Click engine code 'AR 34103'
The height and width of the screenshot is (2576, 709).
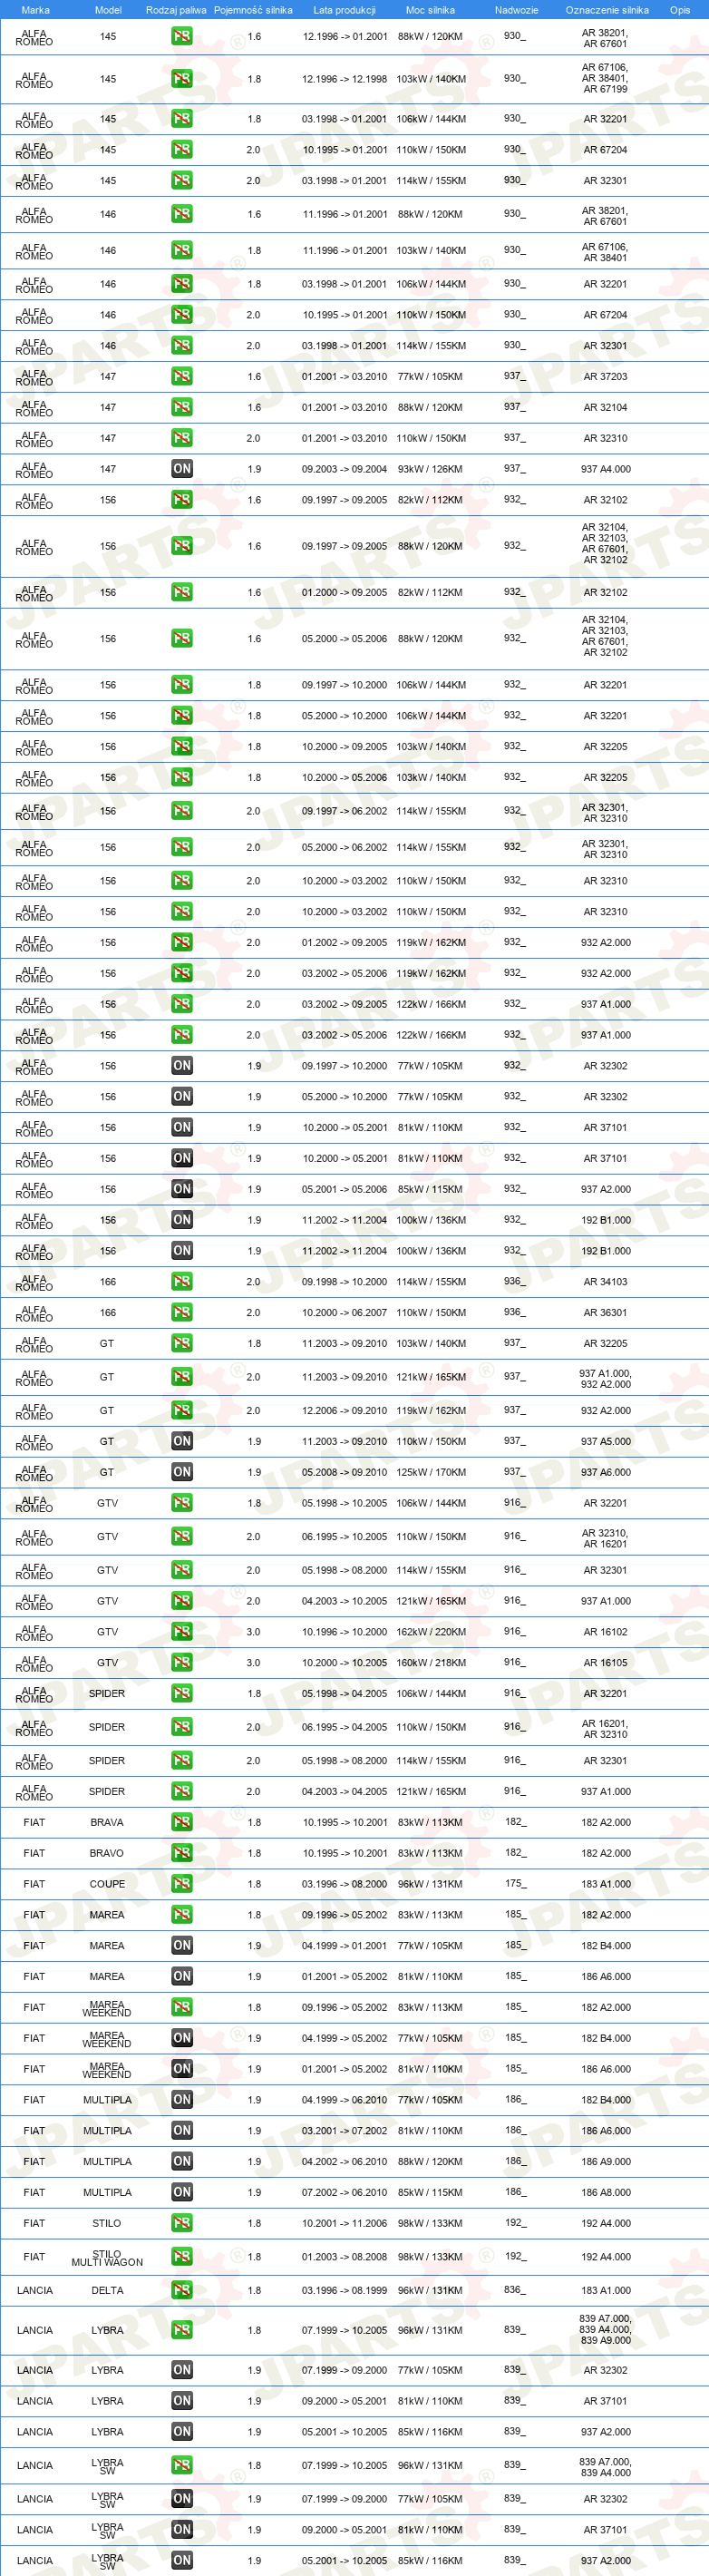pyautogui.click(x=606, y=1282)
